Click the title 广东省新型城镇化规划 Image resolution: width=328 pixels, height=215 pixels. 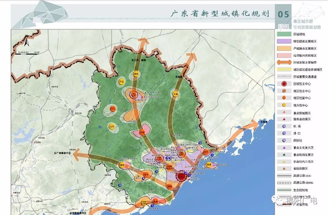click(220, 14)
